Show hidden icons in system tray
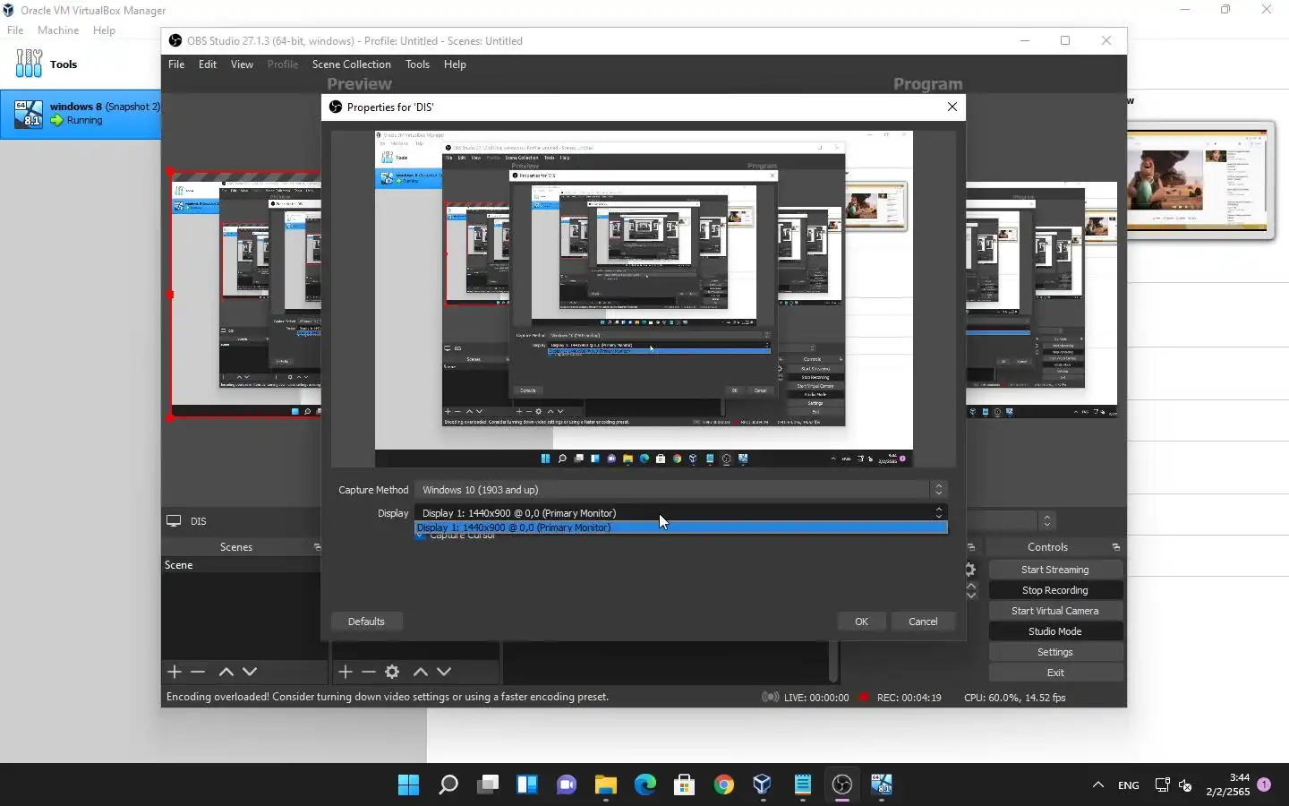The height and width of the screenshot is (806, 1289). [x=1098, y=785]
